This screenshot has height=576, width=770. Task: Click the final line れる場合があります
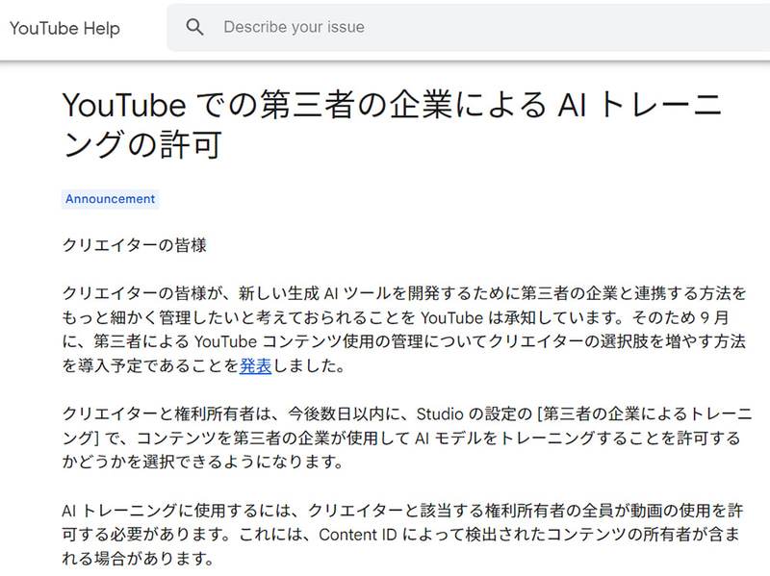click(x=137, y=559)
